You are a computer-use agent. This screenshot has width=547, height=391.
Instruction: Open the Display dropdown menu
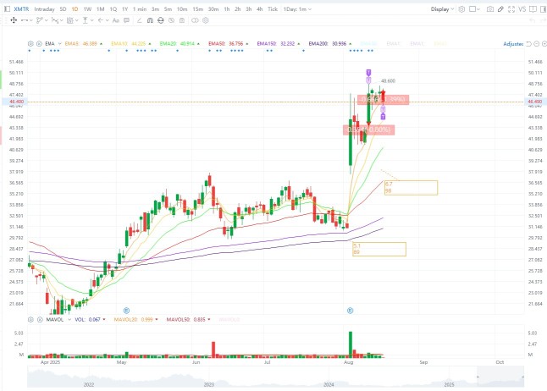click(442, 9)
